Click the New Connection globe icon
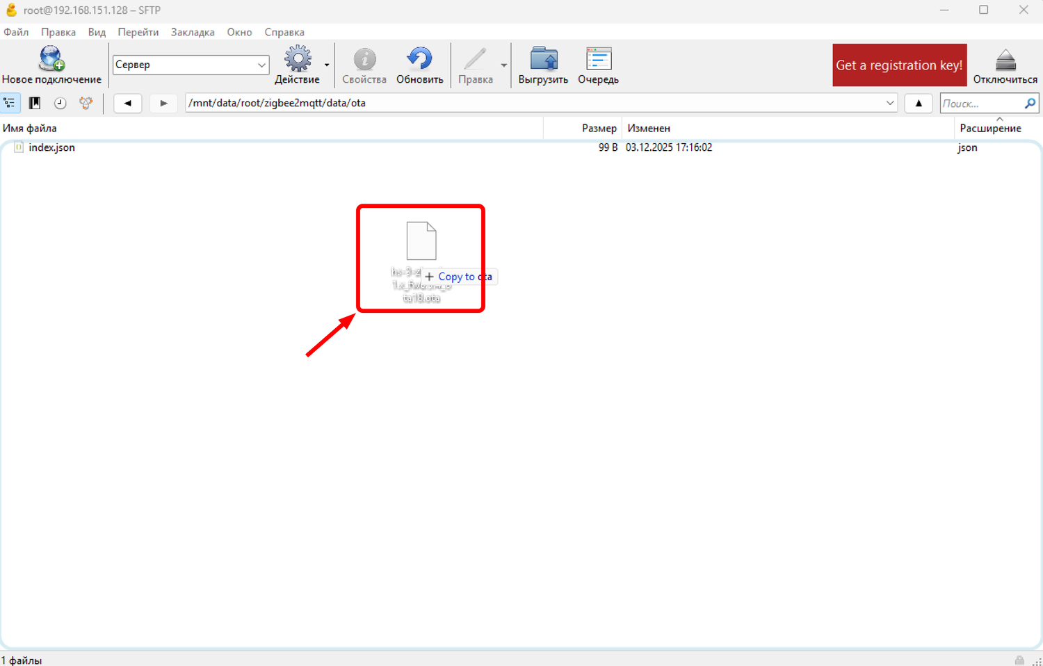Screen dimensions: 1043x666 pos(51,60)
